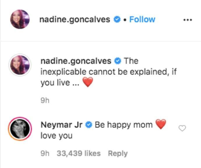Like Neymar Jr's comment with the heart outline
201x168 pixels.
182,128
